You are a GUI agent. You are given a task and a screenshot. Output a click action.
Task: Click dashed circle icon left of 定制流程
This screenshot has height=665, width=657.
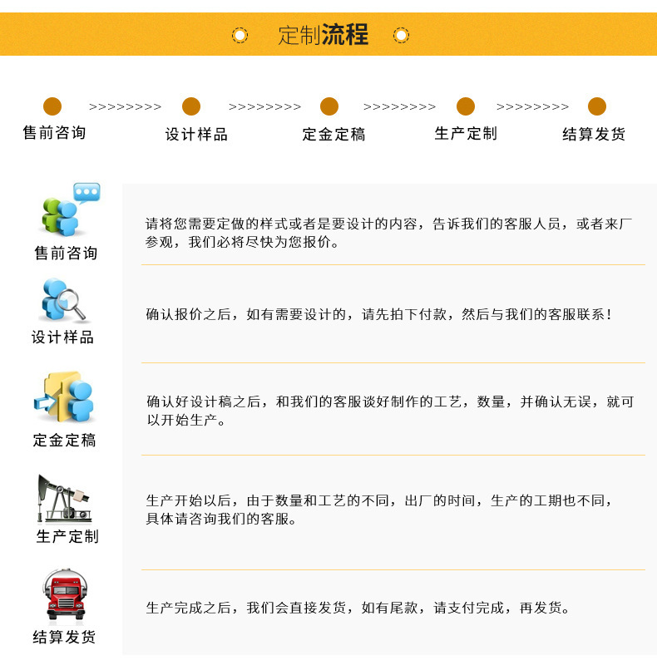240,35
